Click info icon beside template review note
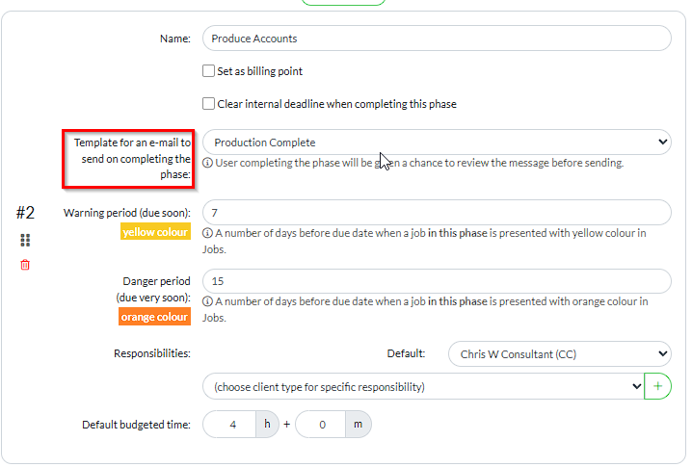The width and height of the screenshot is (692, 467). click(207, 163)
